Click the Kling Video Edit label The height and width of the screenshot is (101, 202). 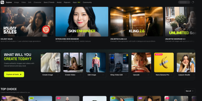coord(117,75)
